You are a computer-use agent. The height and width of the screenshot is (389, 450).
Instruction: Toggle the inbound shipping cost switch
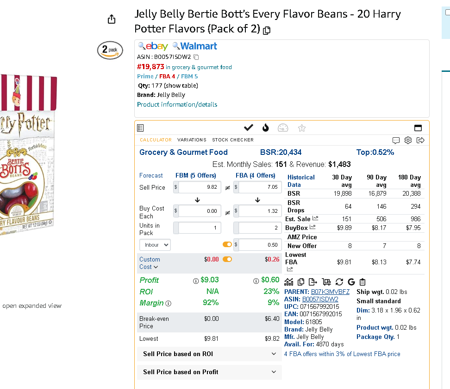(227, 244)
